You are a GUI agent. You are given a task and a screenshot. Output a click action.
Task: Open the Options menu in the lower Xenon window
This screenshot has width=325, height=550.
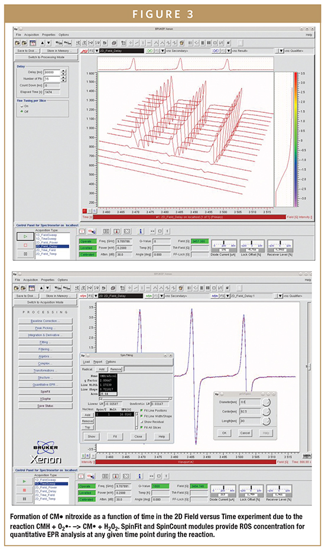(x=63, y=280)
